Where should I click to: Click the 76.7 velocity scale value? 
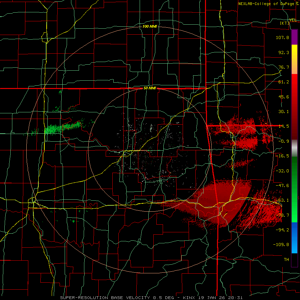(x=284, y=67)
